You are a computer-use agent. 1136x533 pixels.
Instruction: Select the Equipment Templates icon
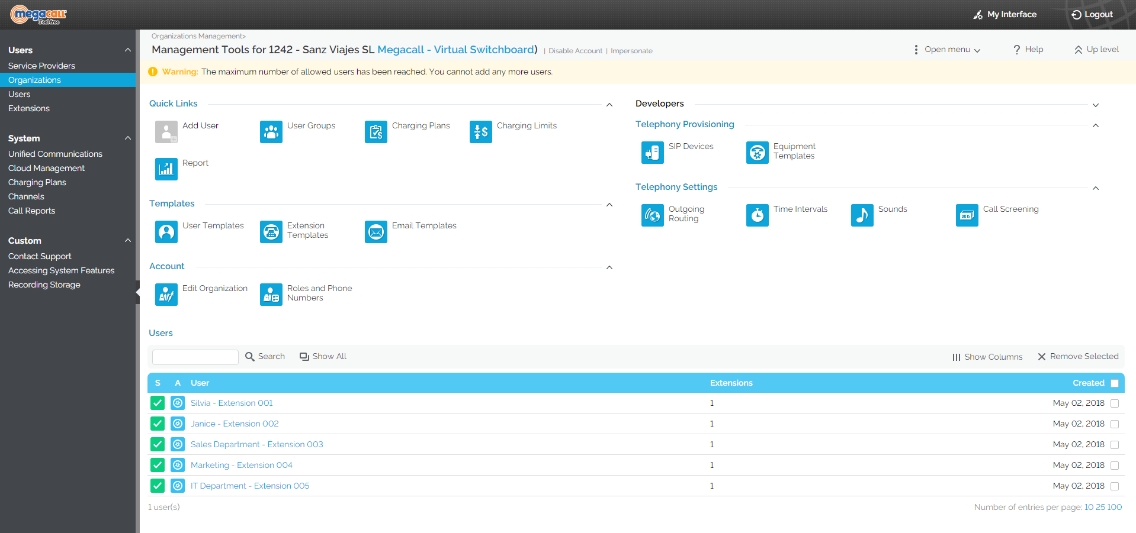pyautogui.click(x=757, y=152)
